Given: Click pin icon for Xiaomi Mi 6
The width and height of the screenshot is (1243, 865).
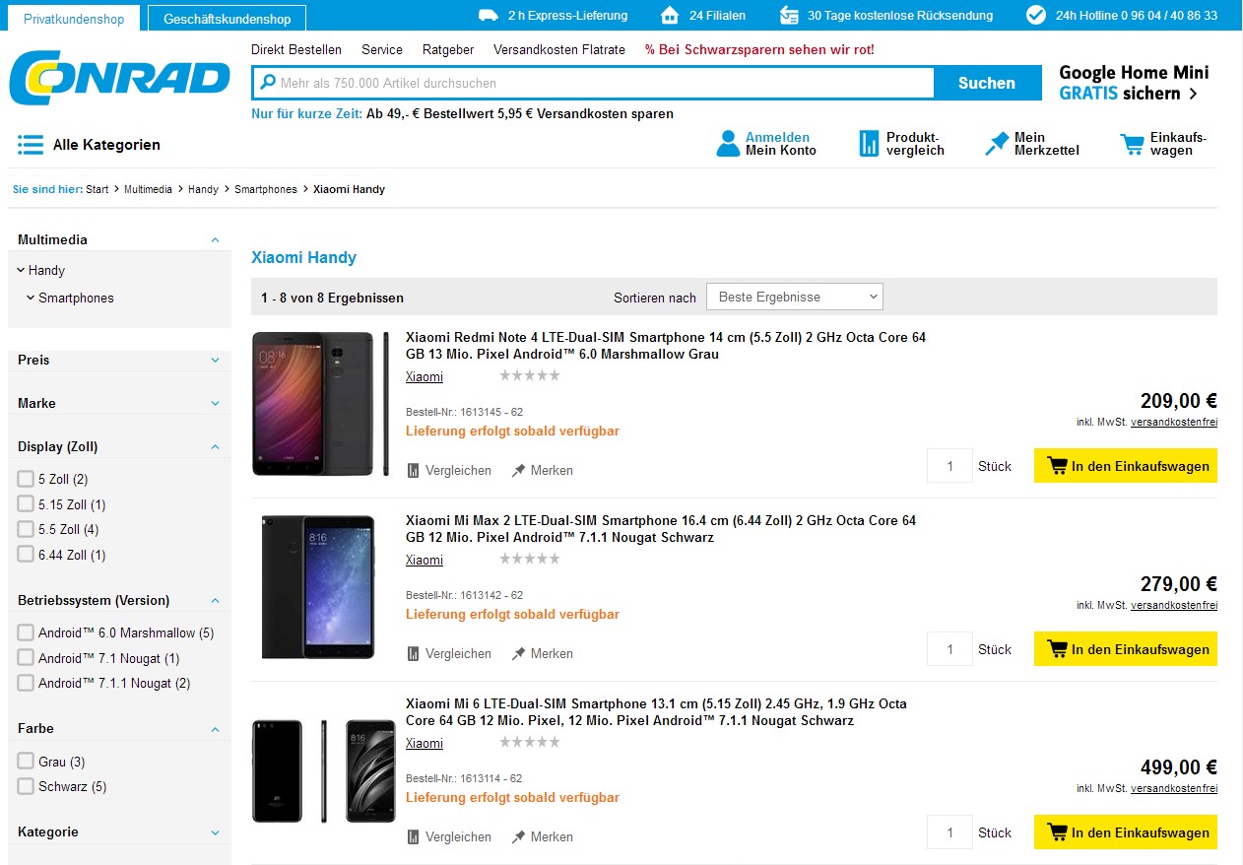Looking at the screenshot, I should (518, 837).
